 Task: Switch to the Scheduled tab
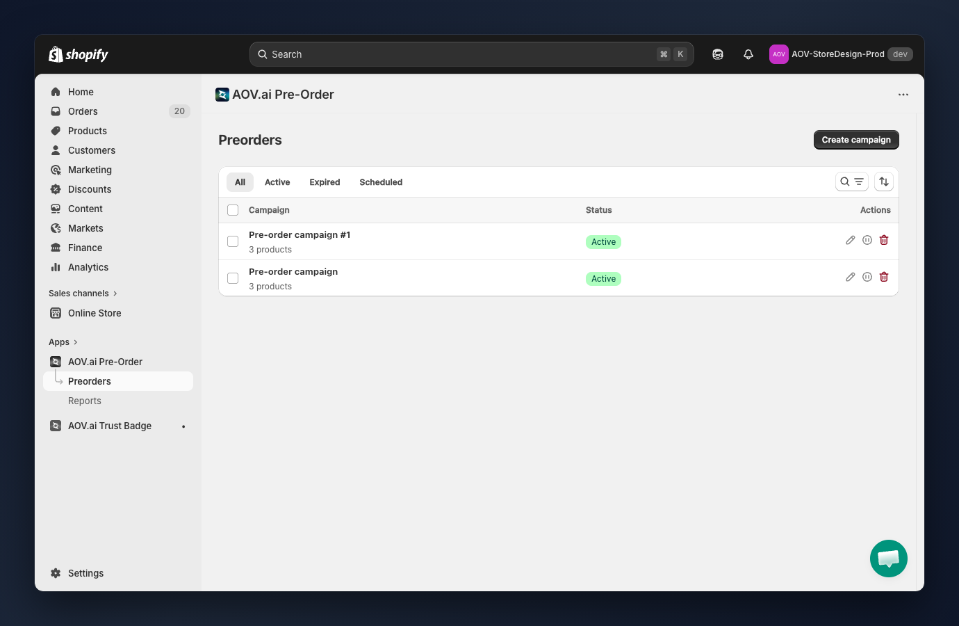pyautogui.click(x=381, y=182)
